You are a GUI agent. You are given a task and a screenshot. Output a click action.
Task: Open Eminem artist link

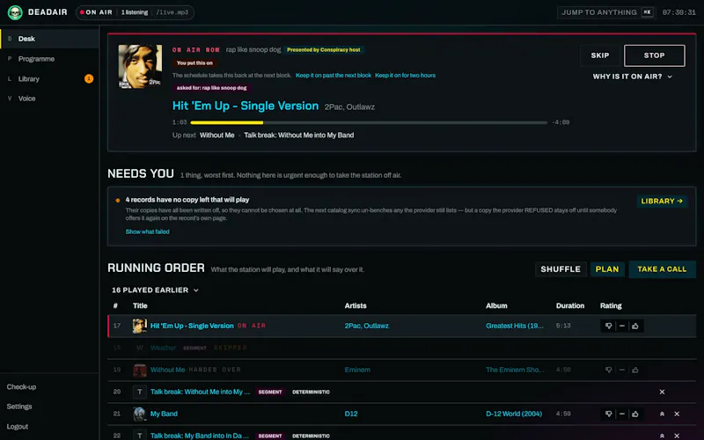[x=357, y=370]
